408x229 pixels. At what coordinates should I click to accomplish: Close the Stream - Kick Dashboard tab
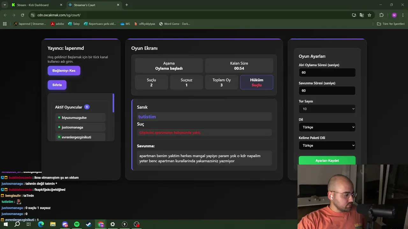pos(61,5)
